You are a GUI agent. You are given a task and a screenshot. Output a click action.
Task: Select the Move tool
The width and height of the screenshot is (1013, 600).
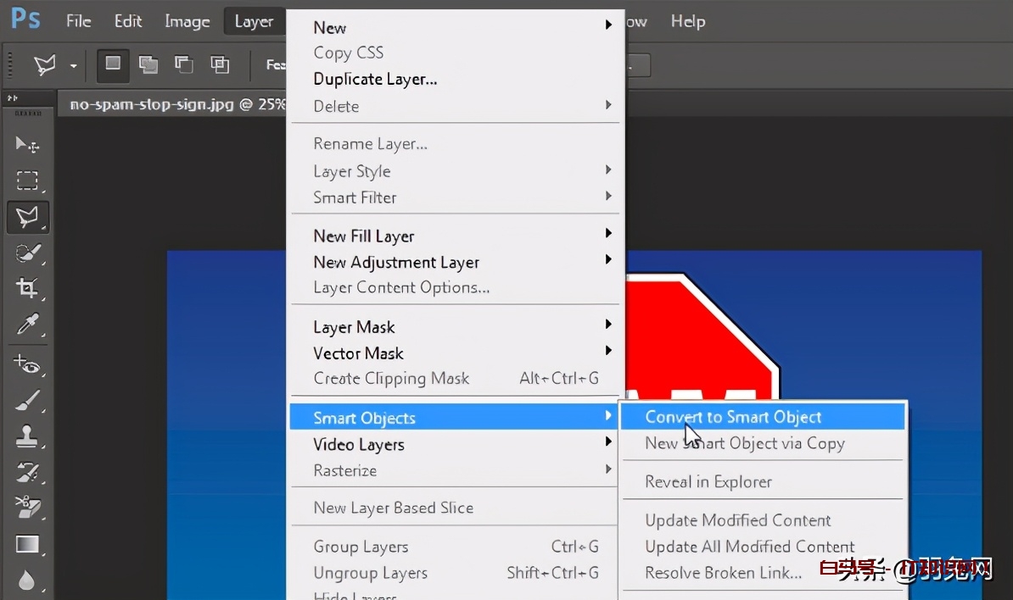(27, 144)
